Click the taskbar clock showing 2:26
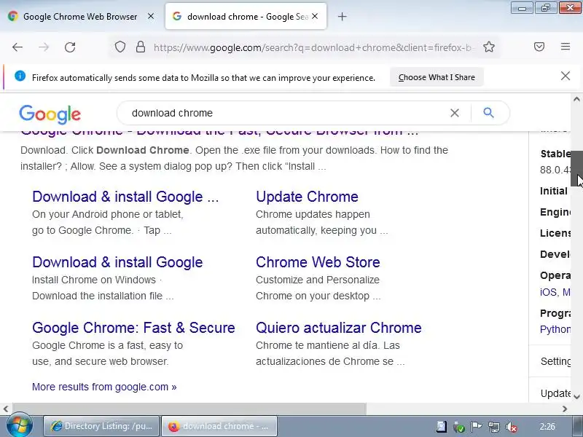 [x=547, y=427]
